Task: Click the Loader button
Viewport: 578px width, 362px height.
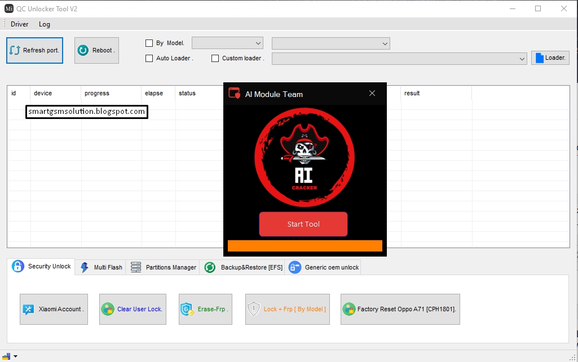Action: (x=550, y=58)
